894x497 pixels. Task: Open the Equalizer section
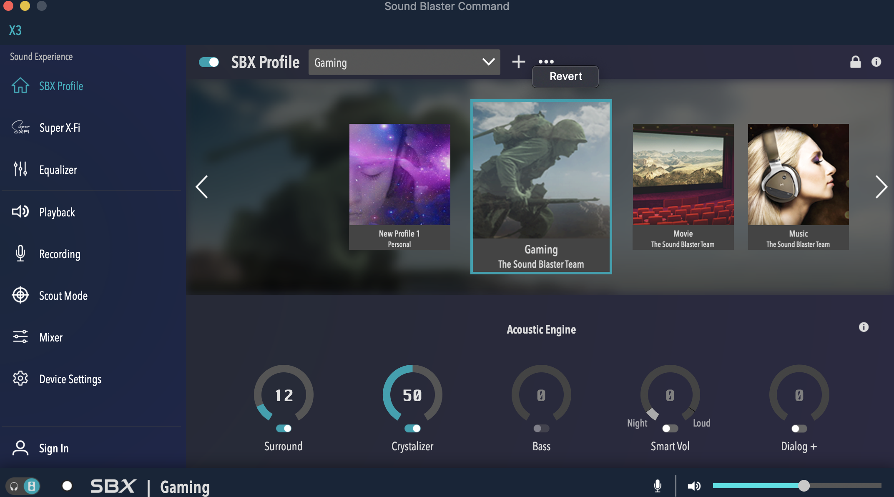click(58, 170)
